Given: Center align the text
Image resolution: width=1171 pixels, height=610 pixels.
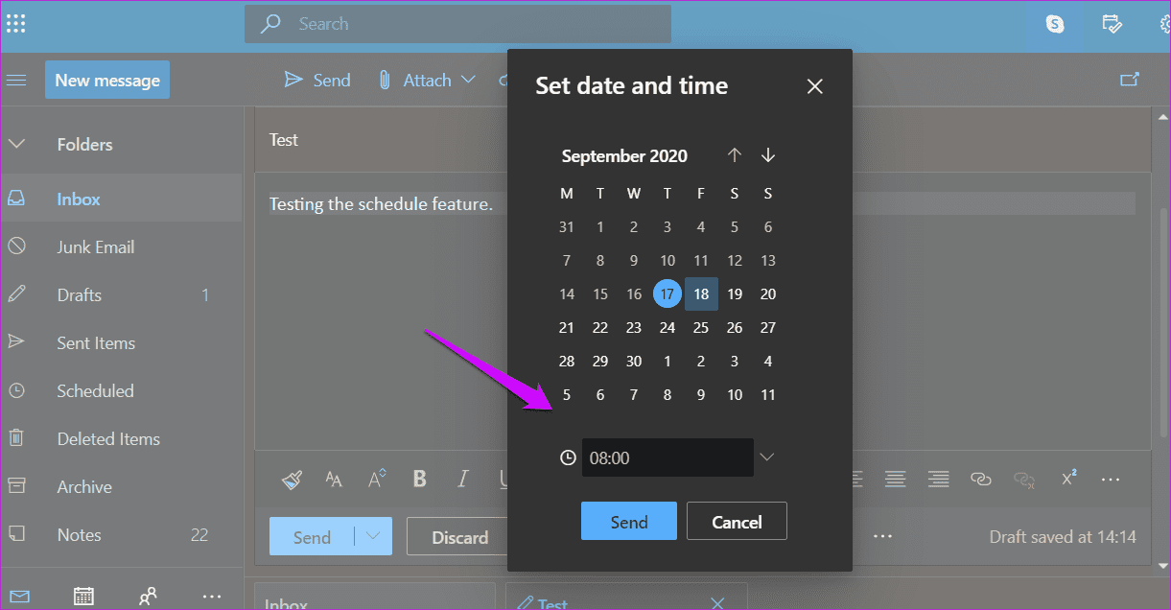Looking at the screenshot, I should [x=896, y=479].
